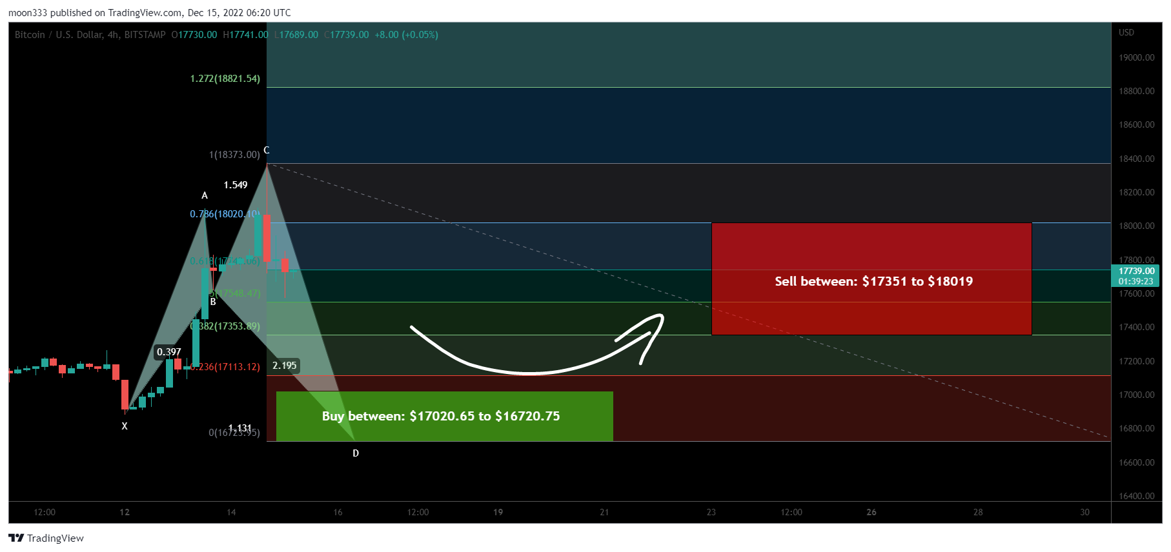The height and width of the screenshot is (552, 1171).
Task: Click the 1.272(18821.54) Fibonacci level label
Action: (x=225, y=79)
